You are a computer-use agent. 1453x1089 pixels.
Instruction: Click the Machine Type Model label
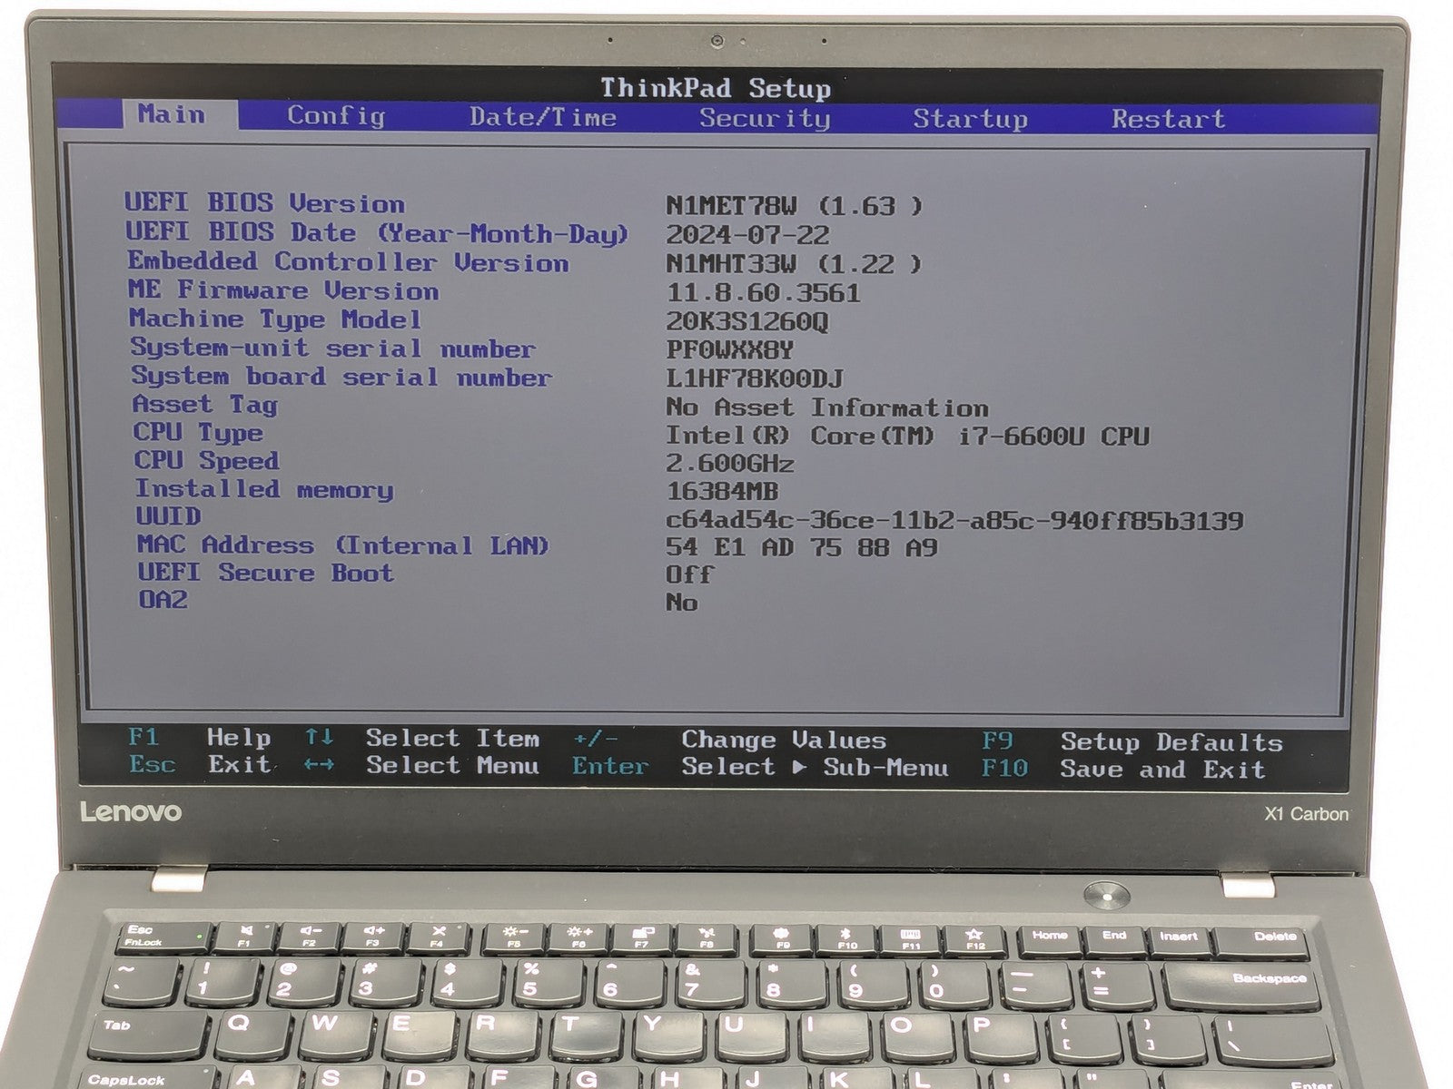click(x=275, y=319)
